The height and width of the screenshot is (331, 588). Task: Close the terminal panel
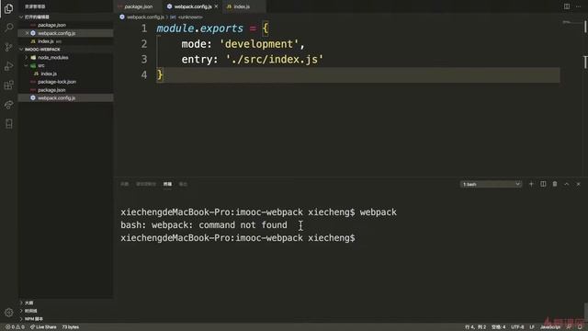578,184
